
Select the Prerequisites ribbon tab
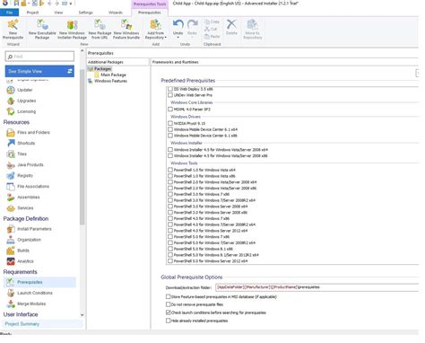pos(150,13)
